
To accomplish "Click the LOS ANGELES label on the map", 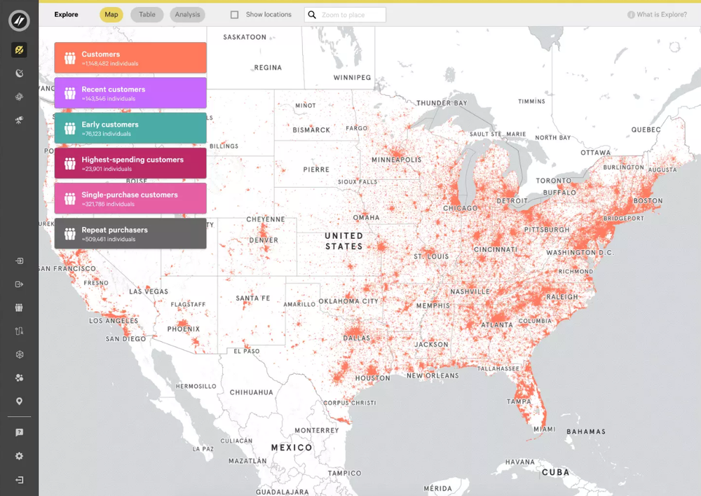I will tap(114, 321).
